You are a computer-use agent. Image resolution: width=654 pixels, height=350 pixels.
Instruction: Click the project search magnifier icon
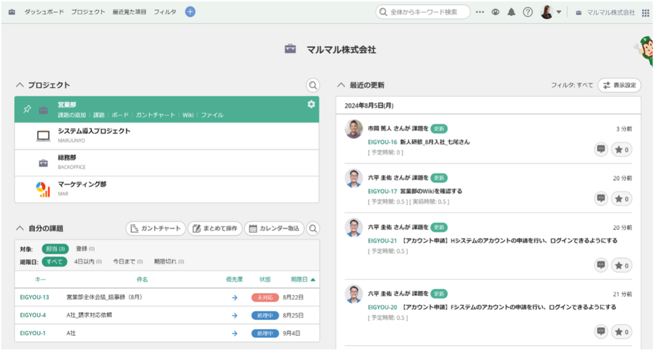(x=313, y=85)
